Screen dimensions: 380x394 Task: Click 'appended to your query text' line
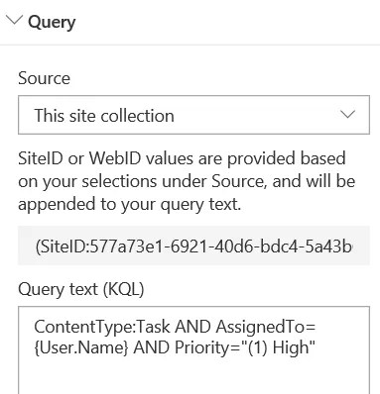(130, 204)
